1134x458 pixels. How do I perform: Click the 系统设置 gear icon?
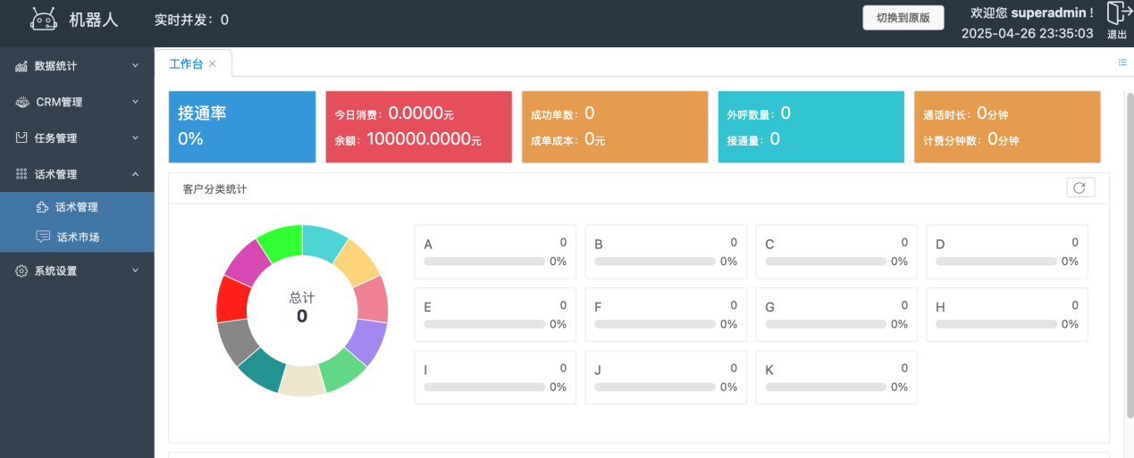pyautogui.click(x=21, y=271)
